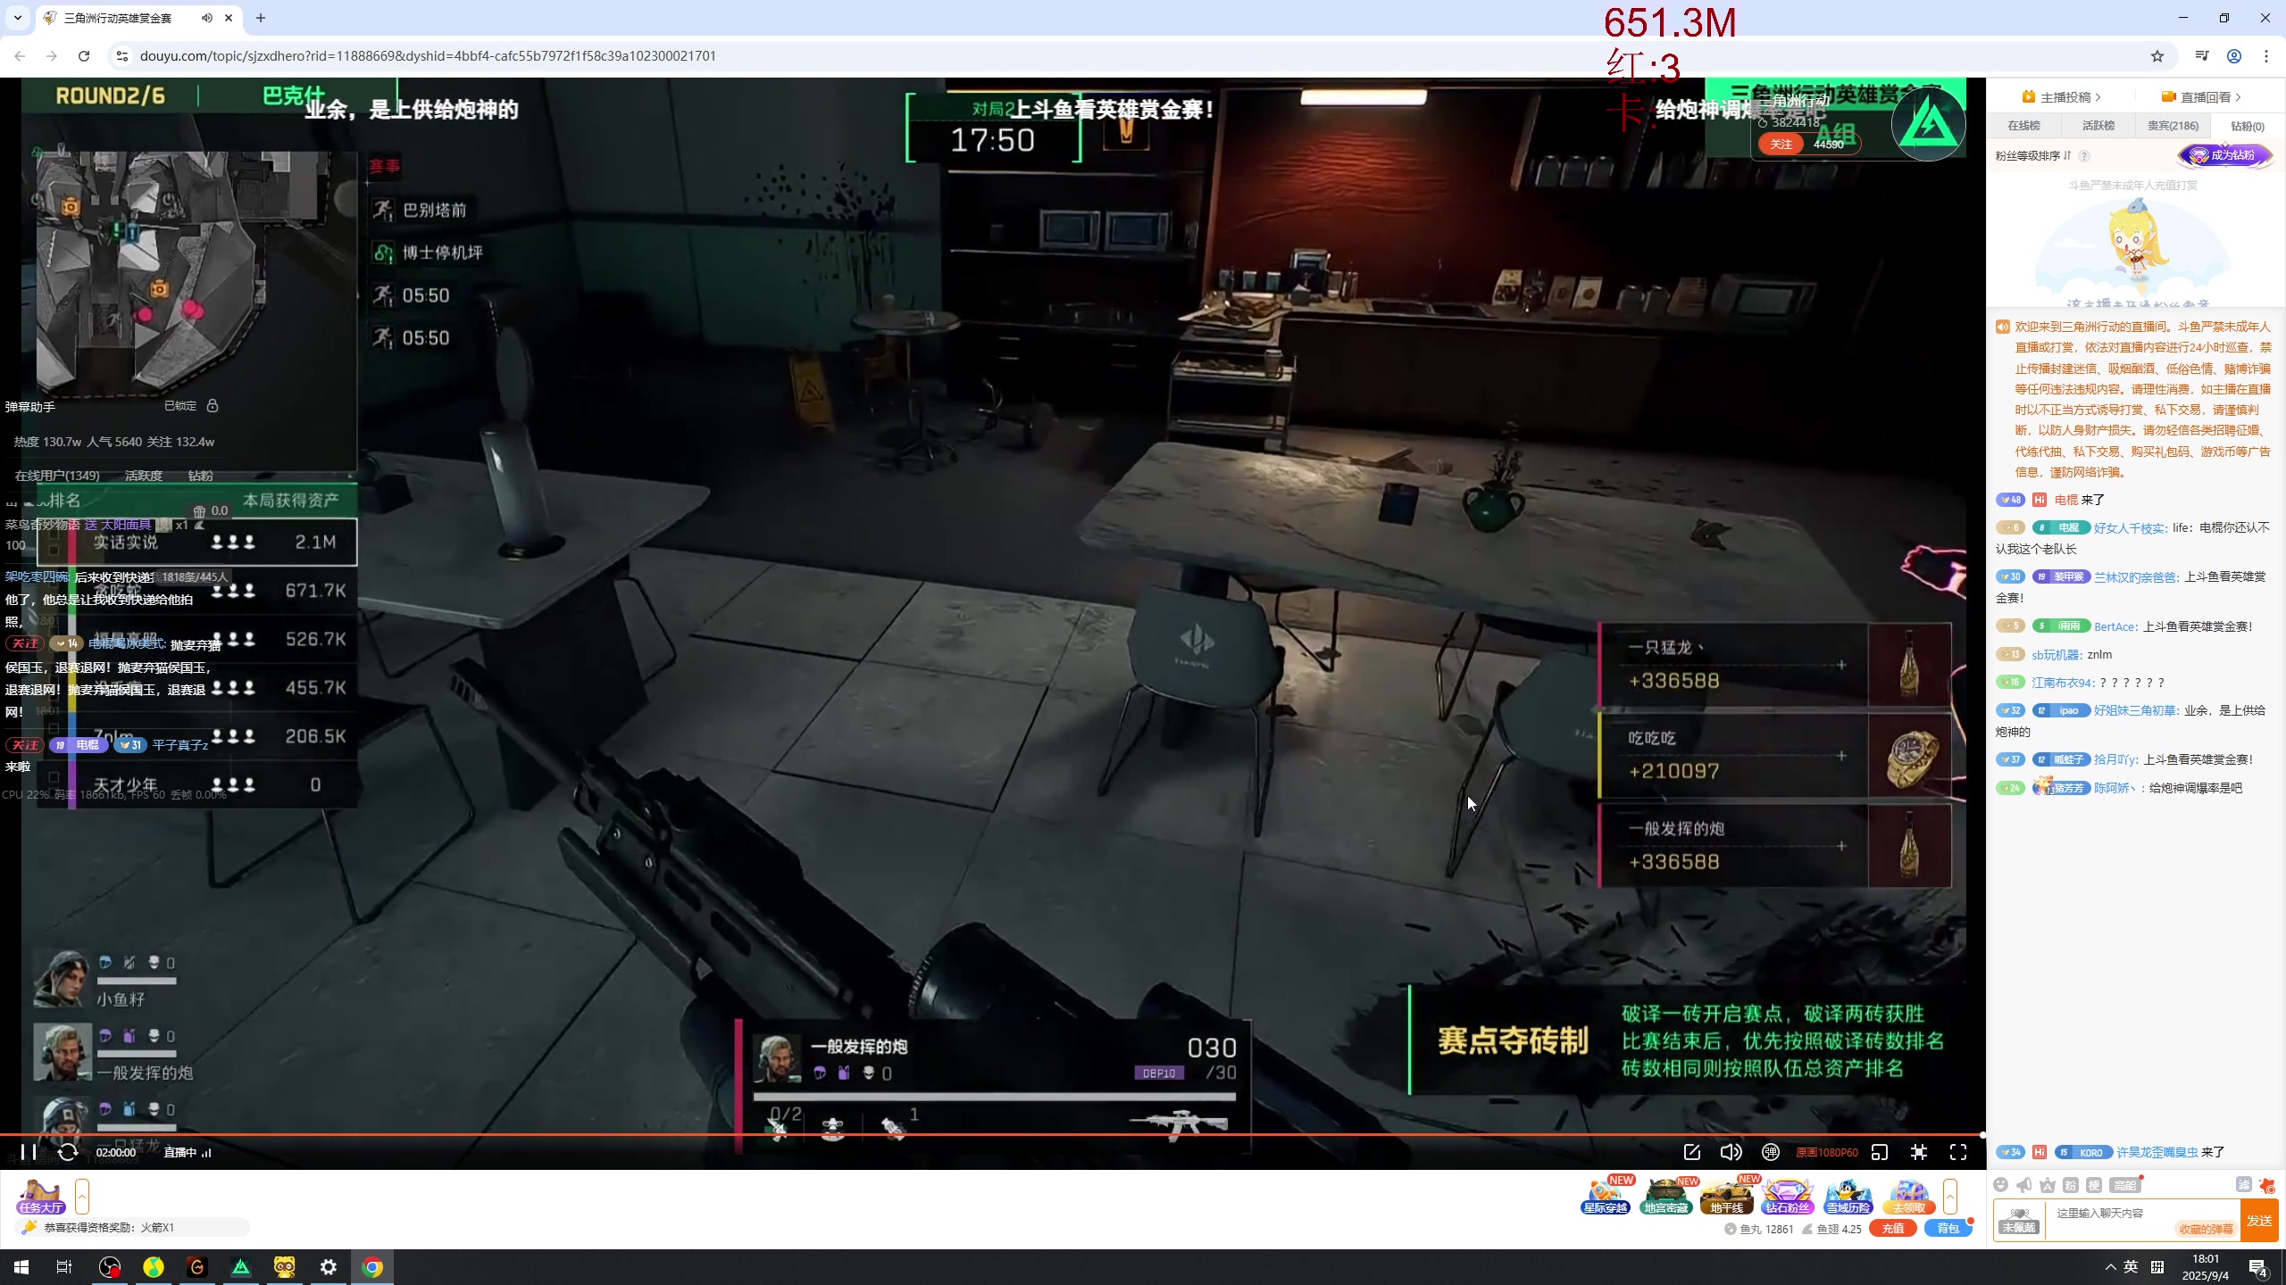Click the megaphone horn icon in chat toolbar
This screenshot has width=2286, height=1285.
(2024, 1185)
